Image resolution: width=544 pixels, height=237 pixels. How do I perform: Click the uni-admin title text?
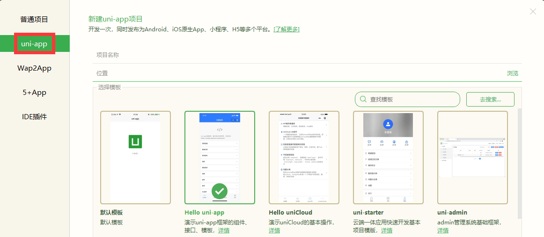[452, 212]
